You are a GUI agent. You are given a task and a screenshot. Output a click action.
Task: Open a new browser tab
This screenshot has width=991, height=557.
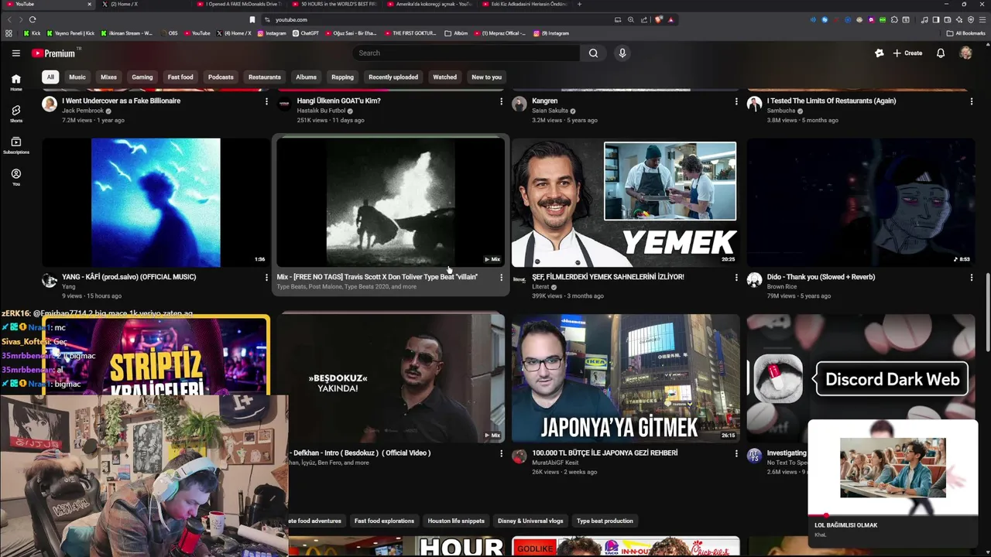(579, 4)
